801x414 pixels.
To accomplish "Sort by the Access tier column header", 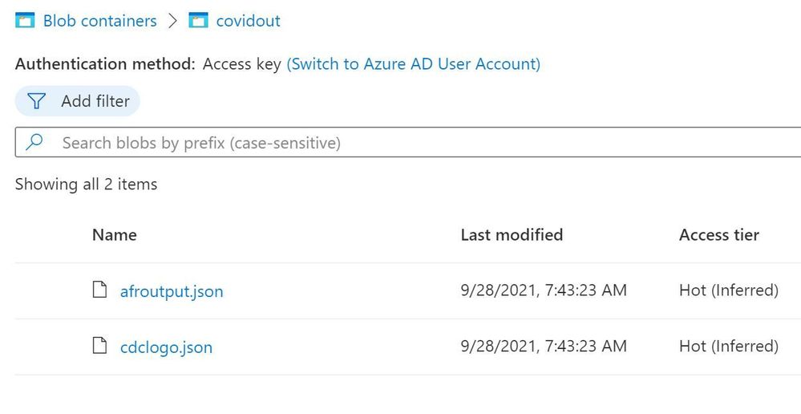I will 718,234.
